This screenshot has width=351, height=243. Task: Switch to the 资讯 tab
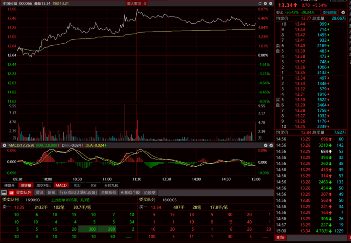39,192
